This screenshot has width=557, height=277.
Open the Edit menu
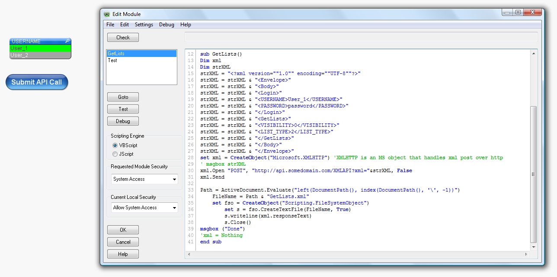(125, 25)
